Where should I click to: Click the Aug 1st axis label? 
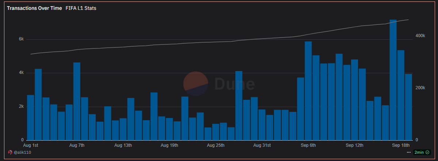[30, 145]
